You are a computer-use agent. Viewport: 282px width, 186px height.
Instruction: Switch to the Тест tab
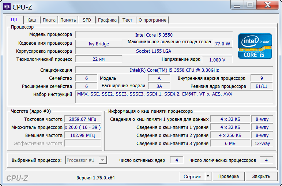pos(127,20)
